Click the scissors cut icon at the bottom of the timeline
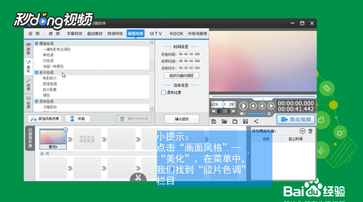Image resolution: width=363 pixels, height=202 pixels. coord(138,177)
